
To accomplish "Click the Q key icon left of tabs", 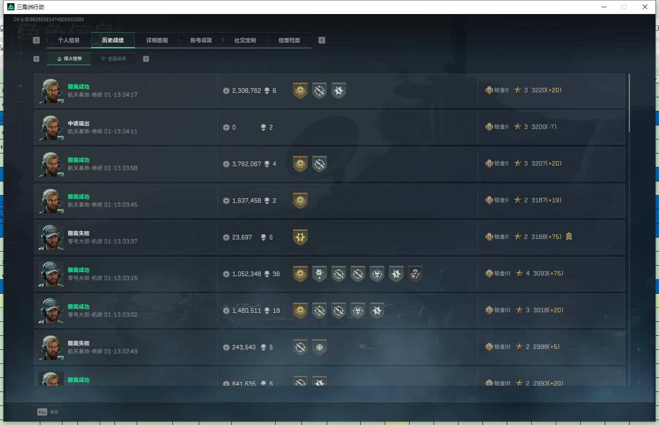I will [x=37, y=40].
